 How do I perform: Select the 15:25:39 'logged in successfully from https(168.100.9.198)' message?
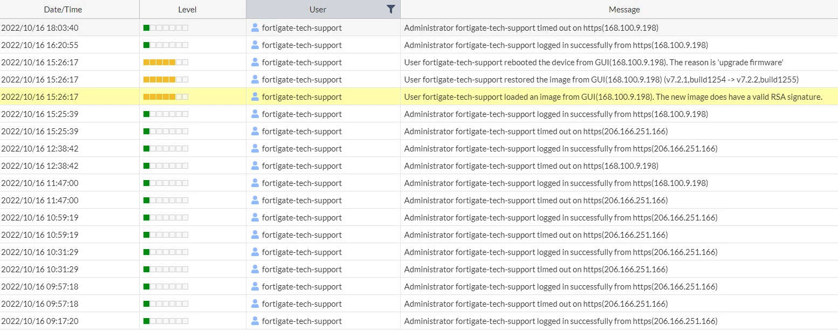pyautogui.click(x=556, y=114)
